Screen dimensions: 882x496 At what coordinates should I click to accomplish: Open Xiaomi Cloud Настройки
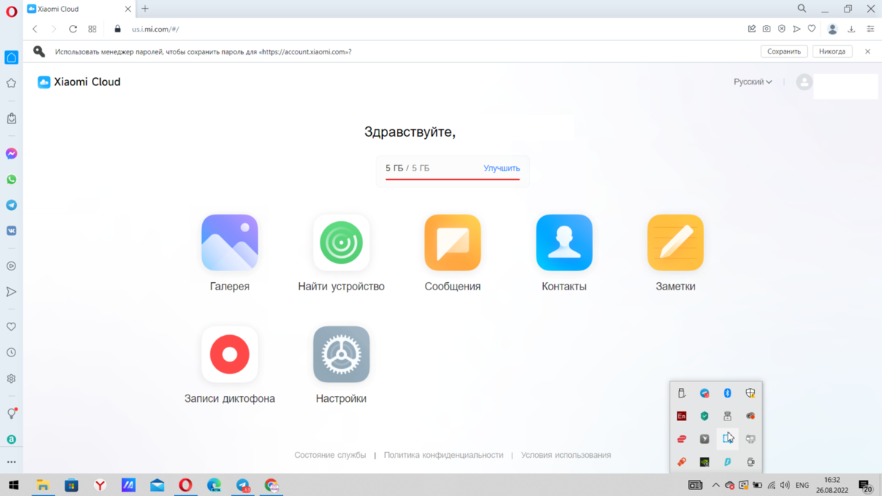tap(341, 355)
